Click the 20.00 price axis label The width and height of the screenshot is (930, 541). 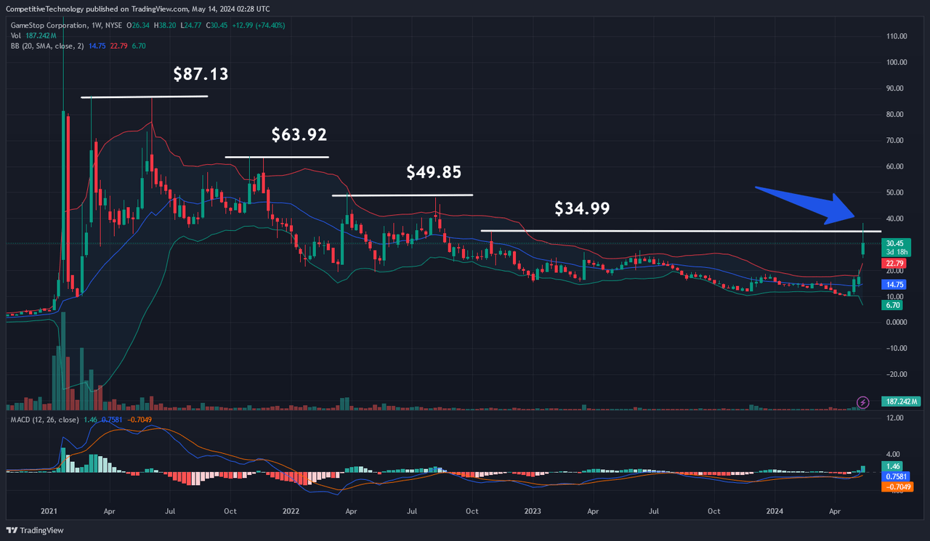(x=895, y=271)
